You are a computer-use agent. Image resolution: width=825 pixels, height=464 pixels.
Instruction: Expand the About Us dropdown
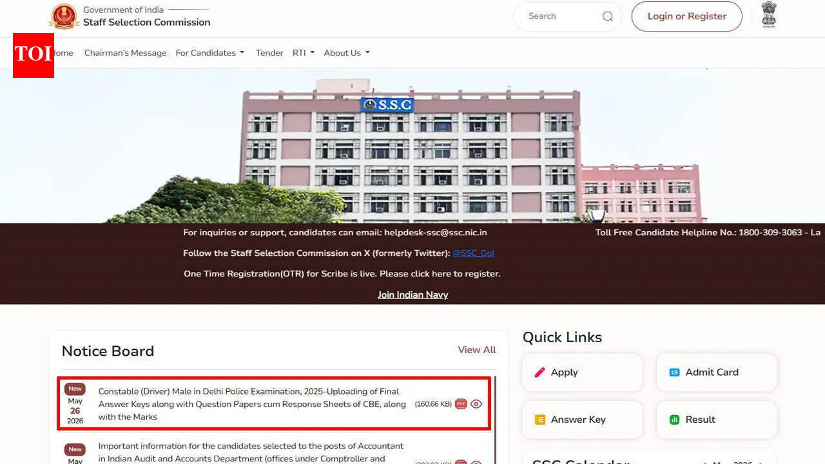coord(347,53)
